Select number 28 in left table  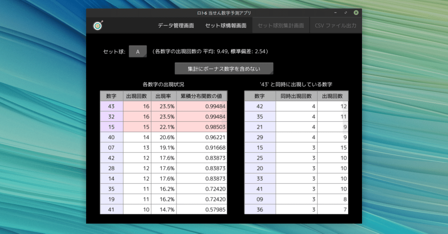point(112,168)
